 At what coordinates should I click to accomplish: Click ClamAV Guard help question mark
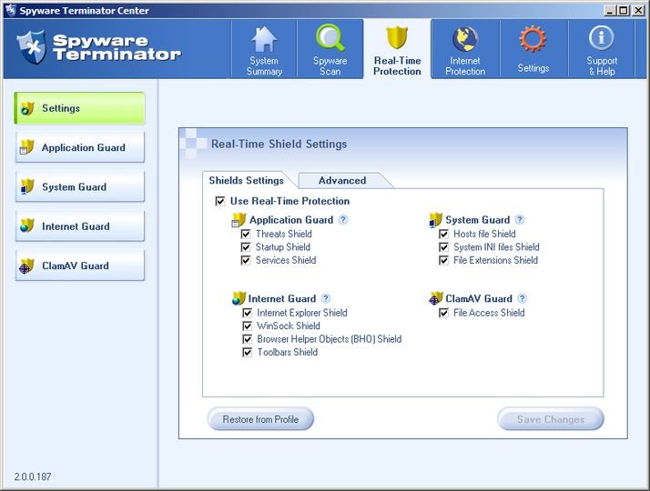523,298
